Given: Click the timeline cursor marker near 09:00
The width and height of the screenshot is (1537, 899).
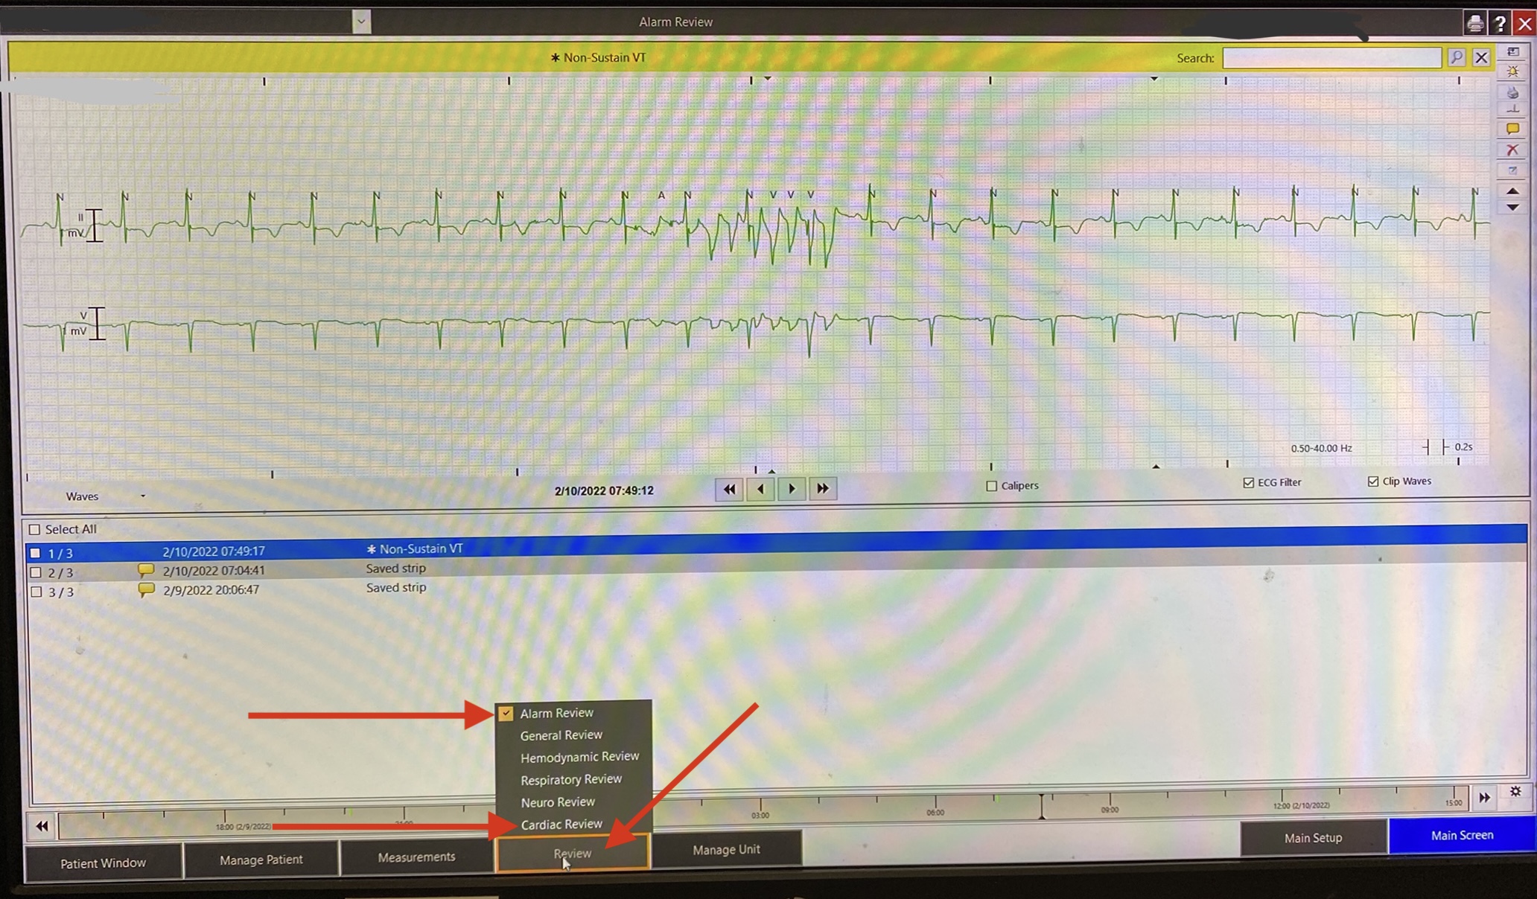Looking at the screenshot, I should (x=1041, y=806).
